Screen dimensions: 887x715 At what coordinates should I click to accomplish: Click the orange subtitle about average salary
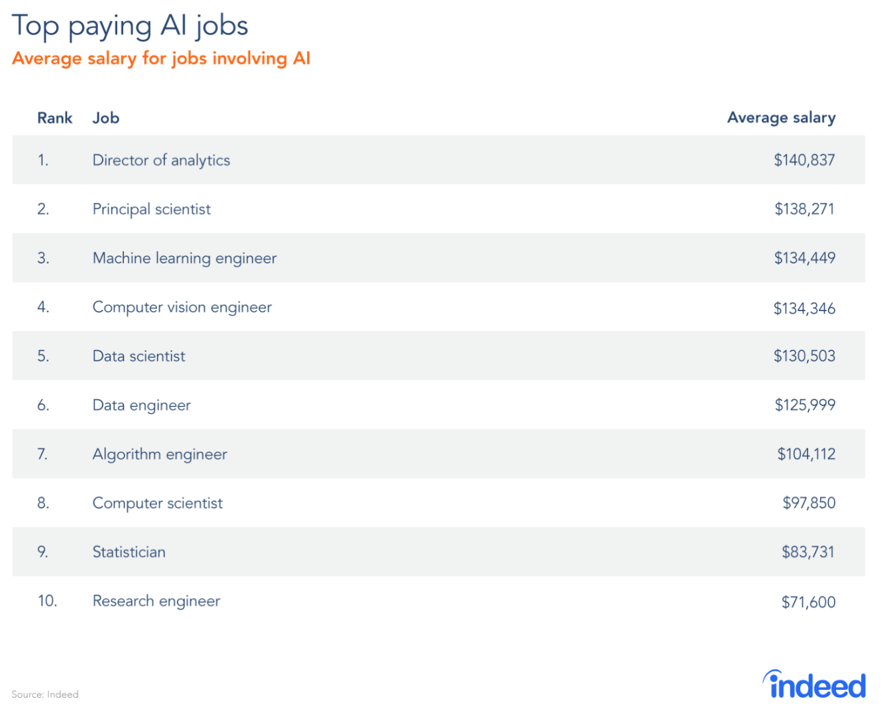(x=161, y=58)
